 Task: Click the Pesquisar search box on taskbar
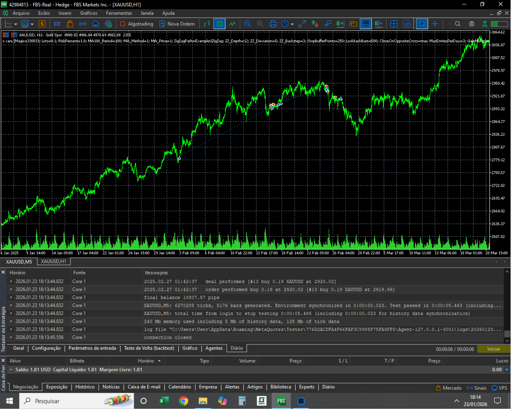pos(77,401)
